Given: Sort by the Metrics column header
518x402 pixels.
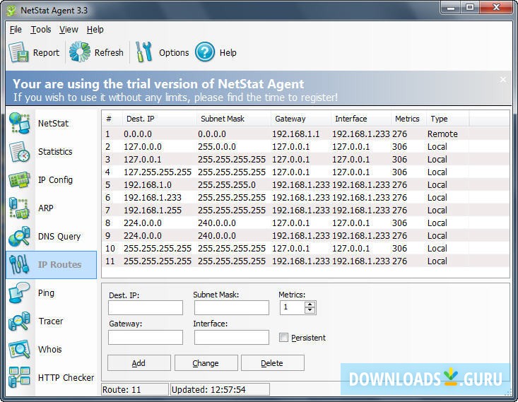Looking at the screenshot, I should click(408, 119).
